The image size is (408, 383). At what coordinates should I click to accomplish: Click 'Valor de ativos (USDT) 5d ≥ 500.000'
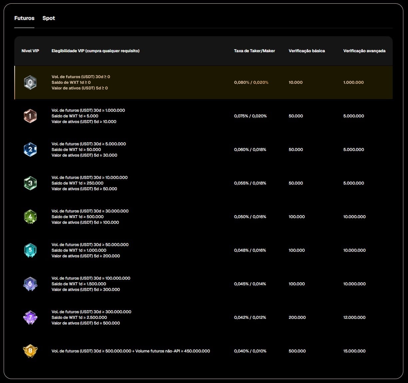pyautogui.click(x=86, y=323)
